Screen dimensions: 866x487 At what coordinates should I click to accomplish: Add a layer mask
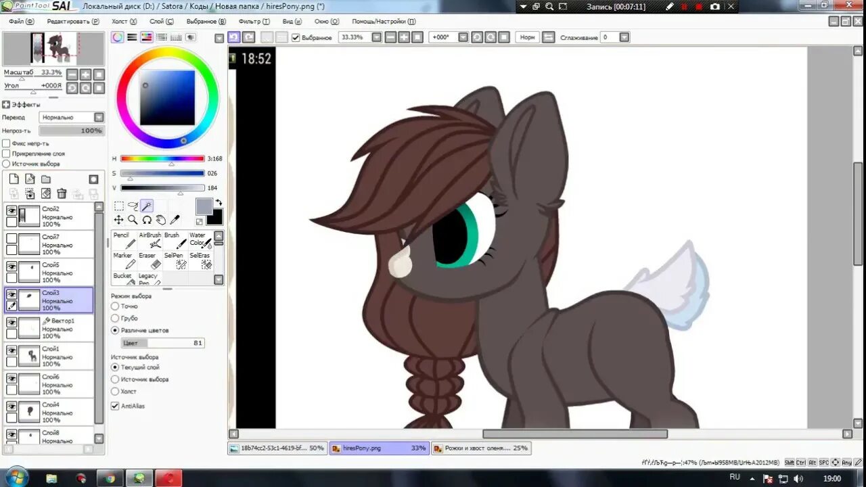click(93, 179)
